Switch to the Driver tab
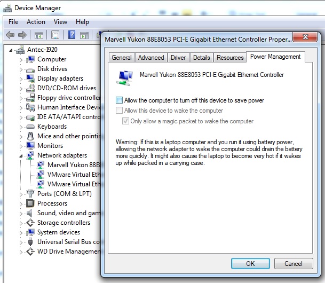The height and width of the screenshot is (283, 325). click(x=178, y=58)
